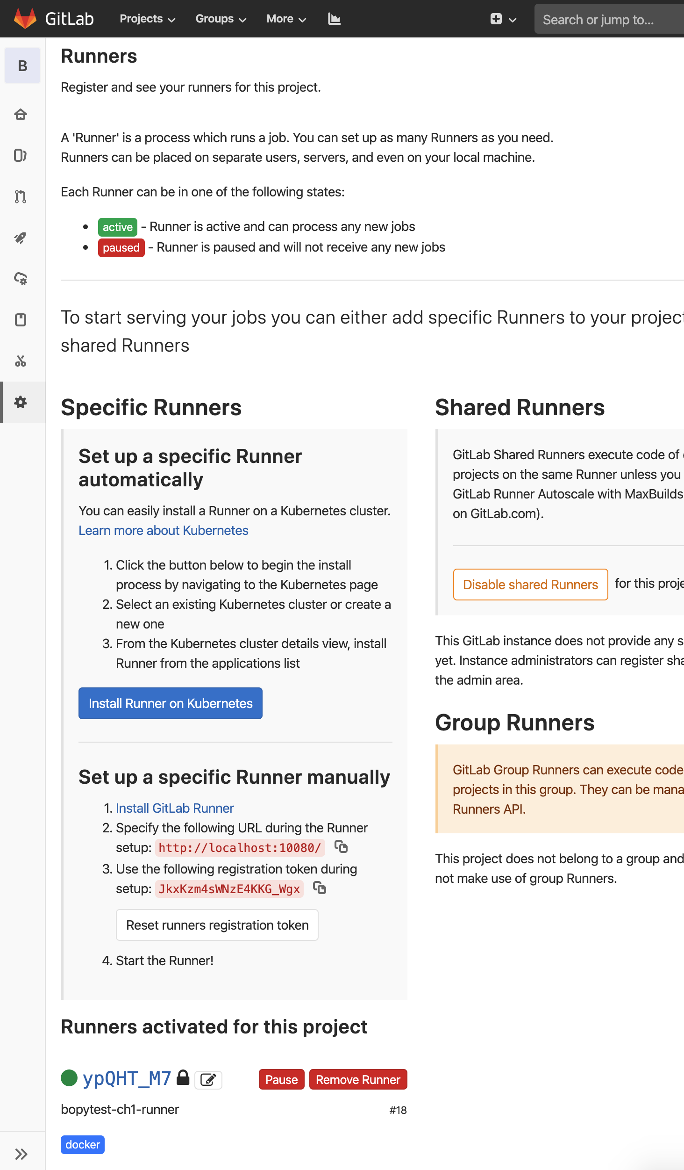Image resolution: width=684 pixels, height=1170 pixels.
Task: Open the activity chart icon in navbar
Action: tap(335, 19)
